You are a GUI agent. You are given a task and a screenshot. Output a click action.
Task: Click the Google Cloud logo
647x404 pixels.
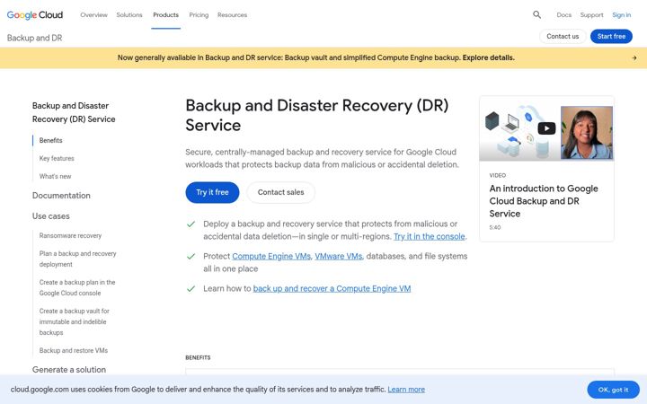tap(35, 15)
